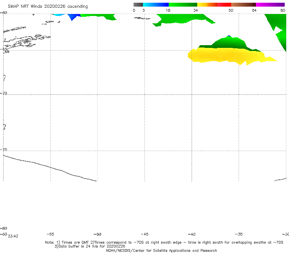Click the latitude label '-70'
This screenshot has height=253, width=289.
(x=4, y=93)
